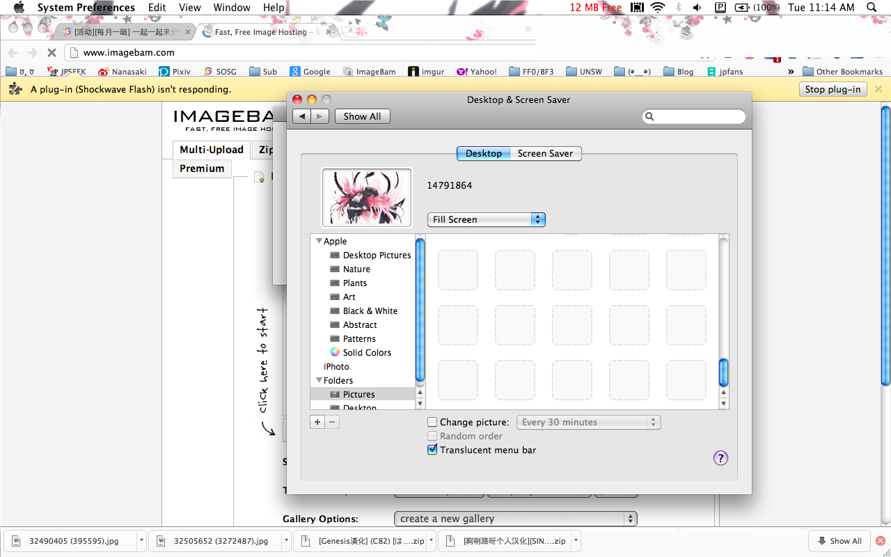
Task: Open the Pixiv bookmark
Action: pyautogui.click(x=174, y=72)
